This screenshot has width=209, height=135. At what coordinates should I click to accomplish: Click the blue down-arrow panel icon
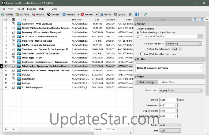(195, 19)
